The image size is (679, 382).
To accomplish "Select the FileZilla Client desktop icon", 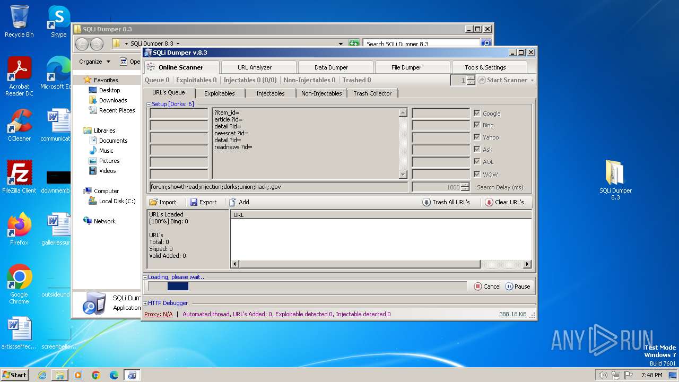I will (19, 177).
